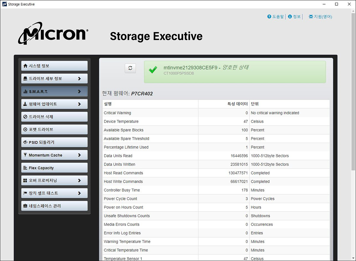This screenshot has height=261, width=356.
Task: Select the Device Temperature row label
Action: click(121, 122)
